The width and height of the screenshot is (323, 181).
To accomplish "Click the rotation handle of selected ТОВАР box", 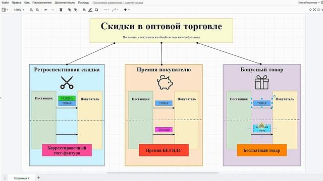I will pos(275,96).
